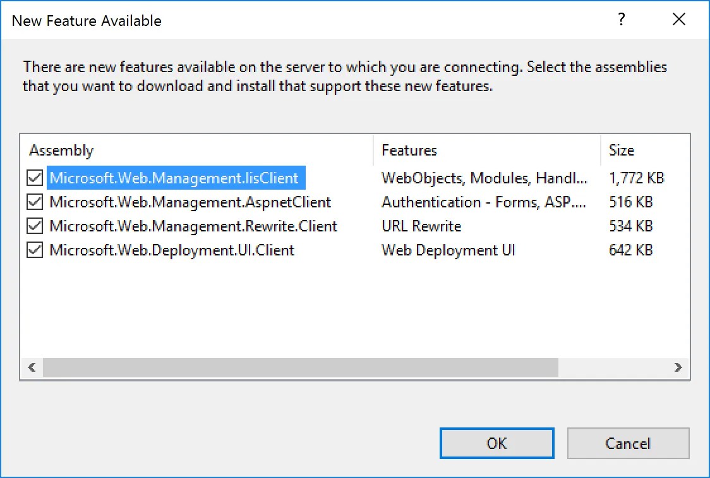Toggle the Microsoft.Web.Deployment.UI.Client checkbox

click(x=35, y=250)
